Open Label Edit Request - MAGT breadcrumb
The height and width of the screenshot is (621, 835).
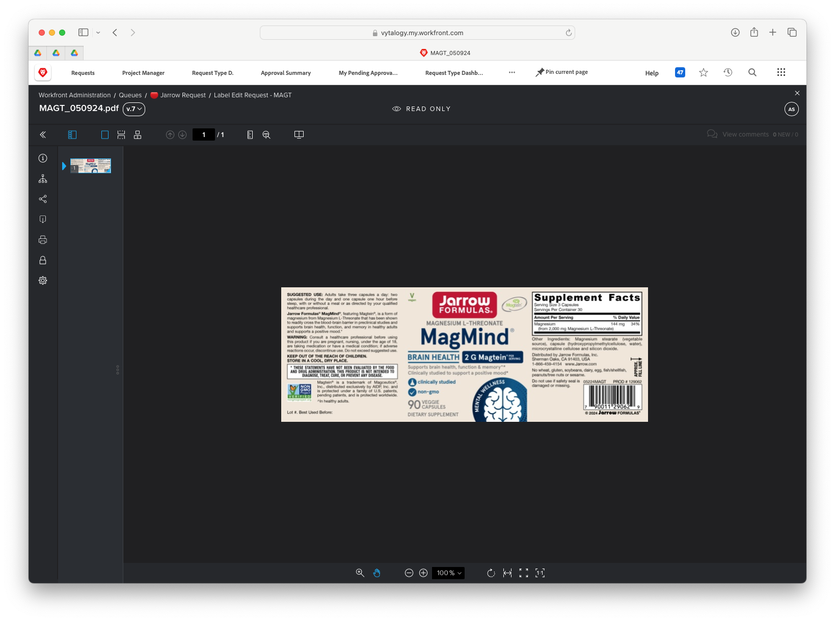[x=253, y=95]
